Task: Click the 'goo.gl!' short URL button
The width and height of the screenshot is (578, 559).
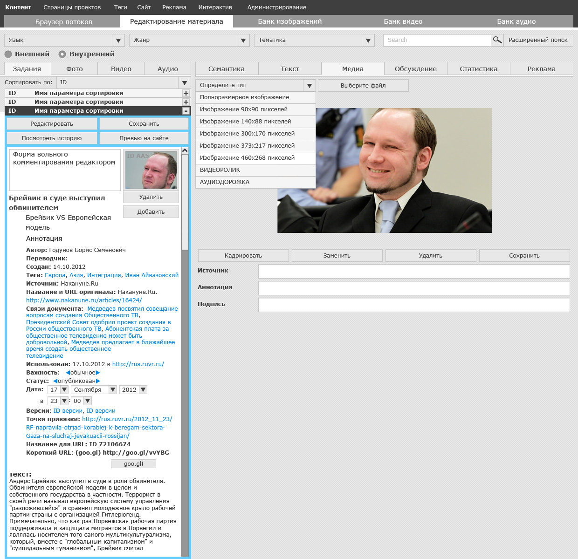Action: [x=133, y=464]
